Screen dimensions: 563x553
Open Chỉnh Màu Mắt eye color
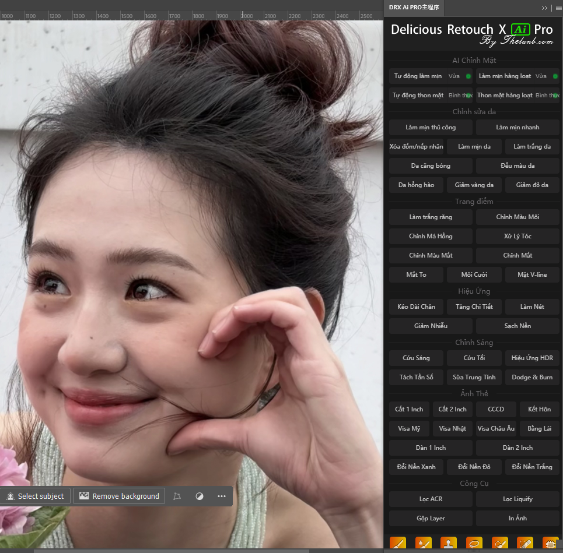pos(431,255)
